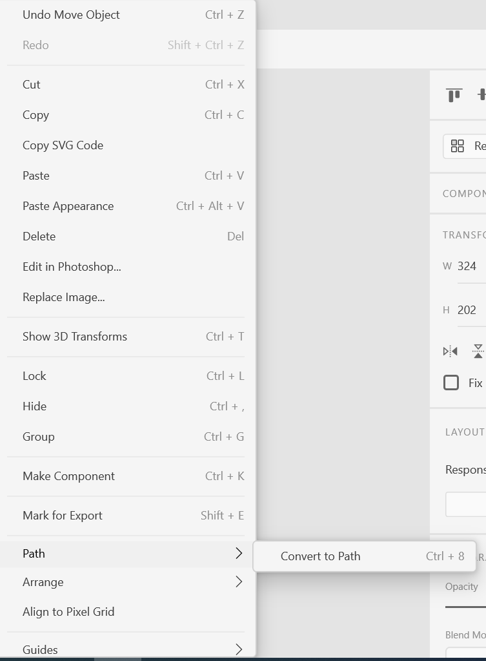The height and width of the screenshot is (661, 486).
Task: Open Edit in Photoshop
Action: 73,266
